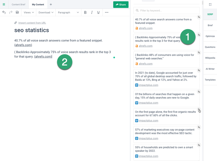Toggle underline formatting
The width and height of the screenshot is (217, 161).
[98, 12]
